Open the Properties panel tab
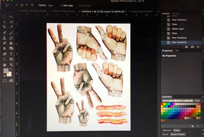Viewport: 204px width, 137px height. 167,51
